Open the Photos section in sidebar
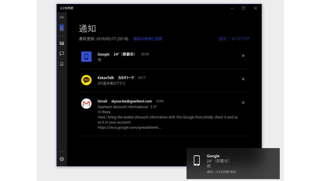 (x=62, y=43)
